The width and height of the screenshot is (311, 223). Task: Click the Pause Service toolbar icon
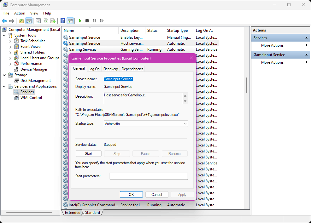click(x=94, y=21)
